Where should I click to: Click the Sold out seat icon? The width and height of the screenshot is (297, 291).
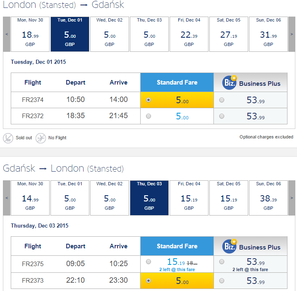point(8,138)
